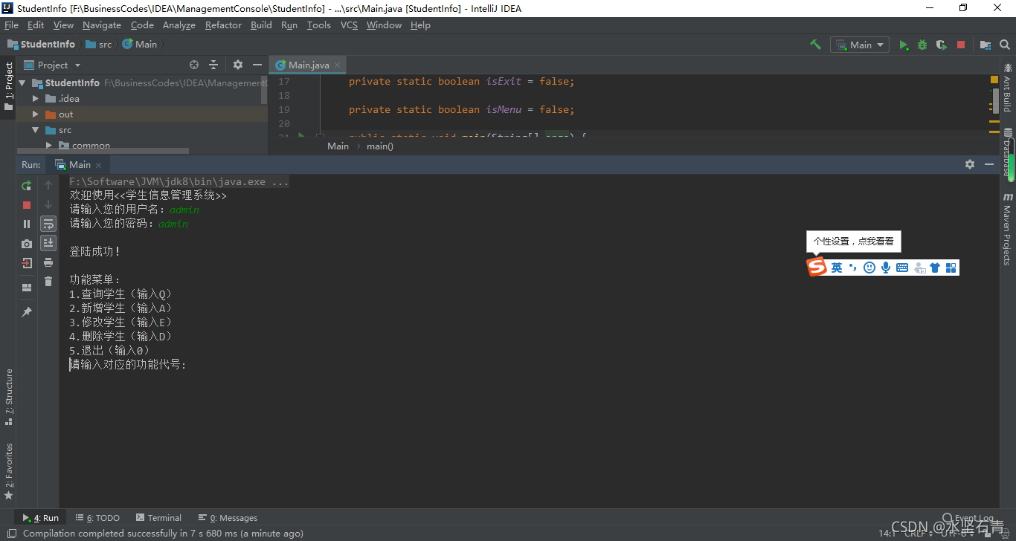Open the Ant Build side panel
Screen dimensions: 1016x541
(1008, 88)
